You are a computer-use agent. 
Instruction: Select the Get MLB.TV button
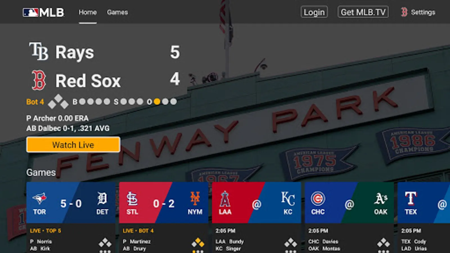(363, 12)
